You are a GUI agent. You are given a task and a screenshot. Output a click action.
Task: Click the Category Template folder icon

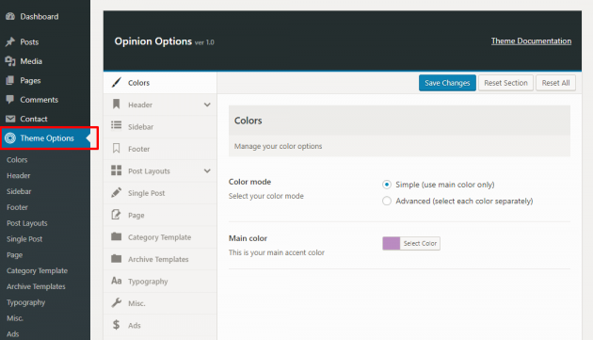click(117, 236)
